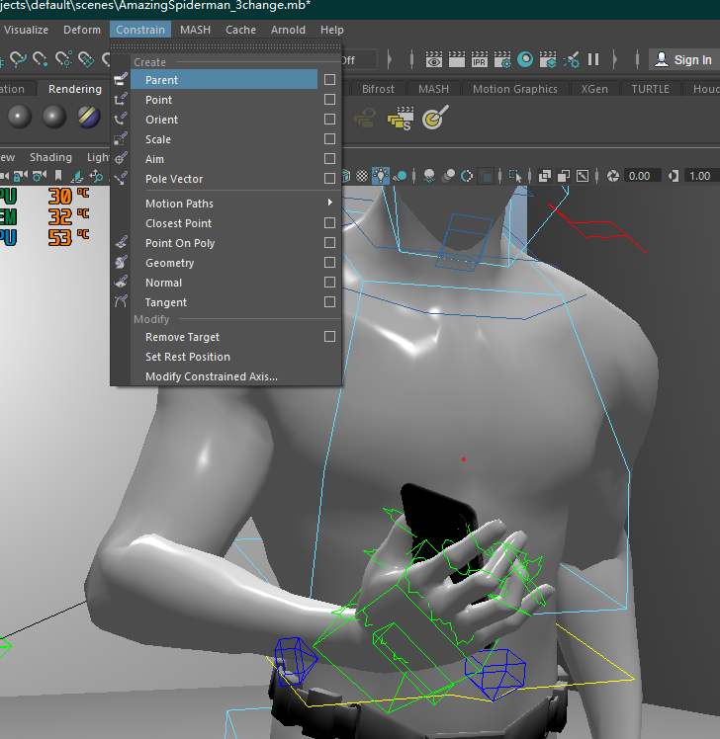Select the 3D Paint tool shelf icon
This screenshot has width=720, height=739.
click(x=435, y=118)
